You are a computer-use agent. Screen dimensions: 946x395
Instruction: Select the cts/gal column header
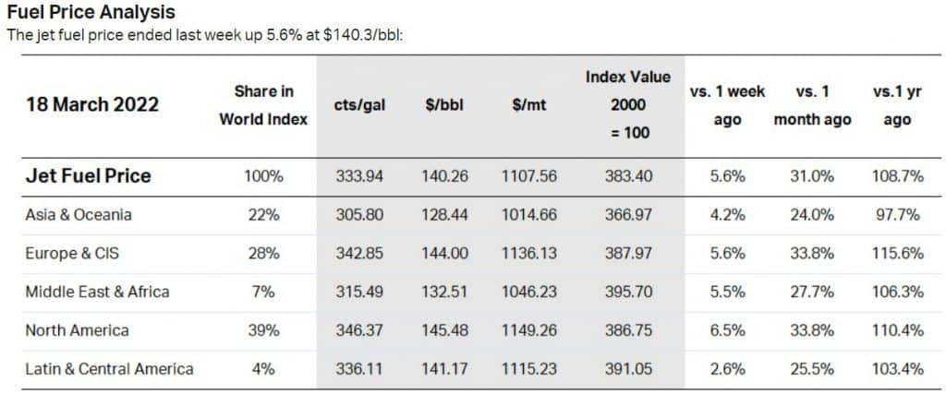click(359, 105)
